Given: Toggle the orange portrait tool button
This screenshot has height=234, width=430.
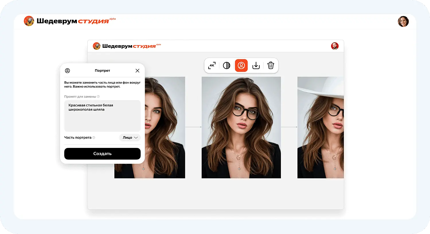Looking at the screenshot, I should pyautogui.click(x=241, y=66).
